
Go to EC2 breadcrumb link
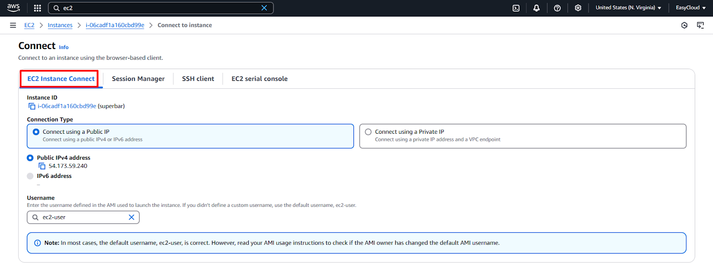click(x=29, y=25)
